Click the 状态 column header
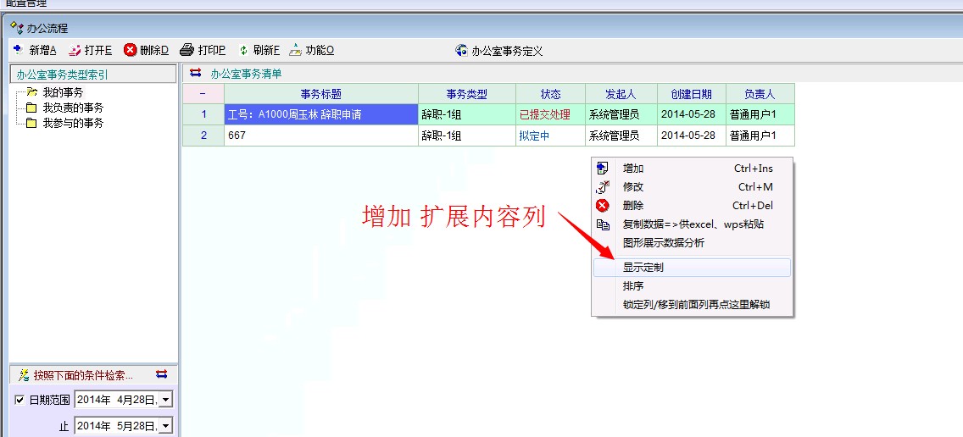The width and height of the screenshot is (963, 437). click(550, 94)
